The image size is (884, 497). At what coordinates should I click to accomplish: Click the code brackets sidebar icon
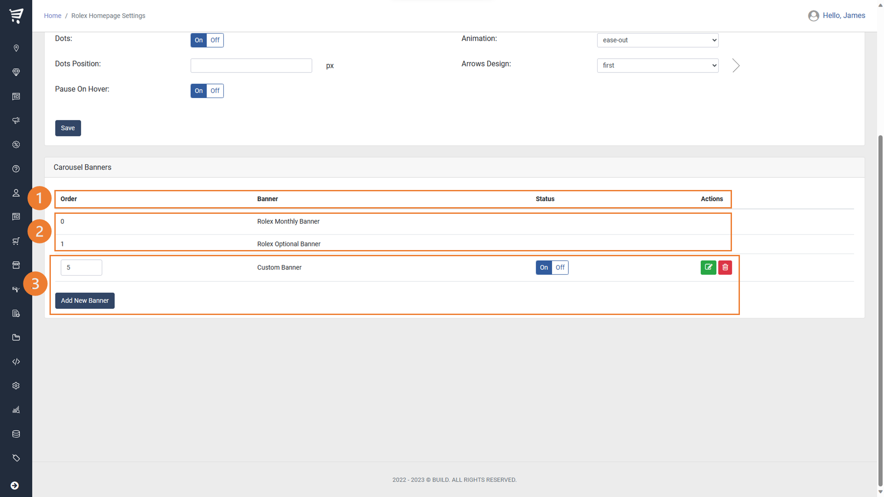16,361
